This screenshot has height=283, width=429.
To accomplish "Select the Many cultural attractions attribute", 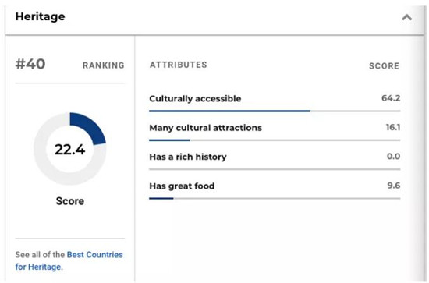I will [x=205, y=128].
